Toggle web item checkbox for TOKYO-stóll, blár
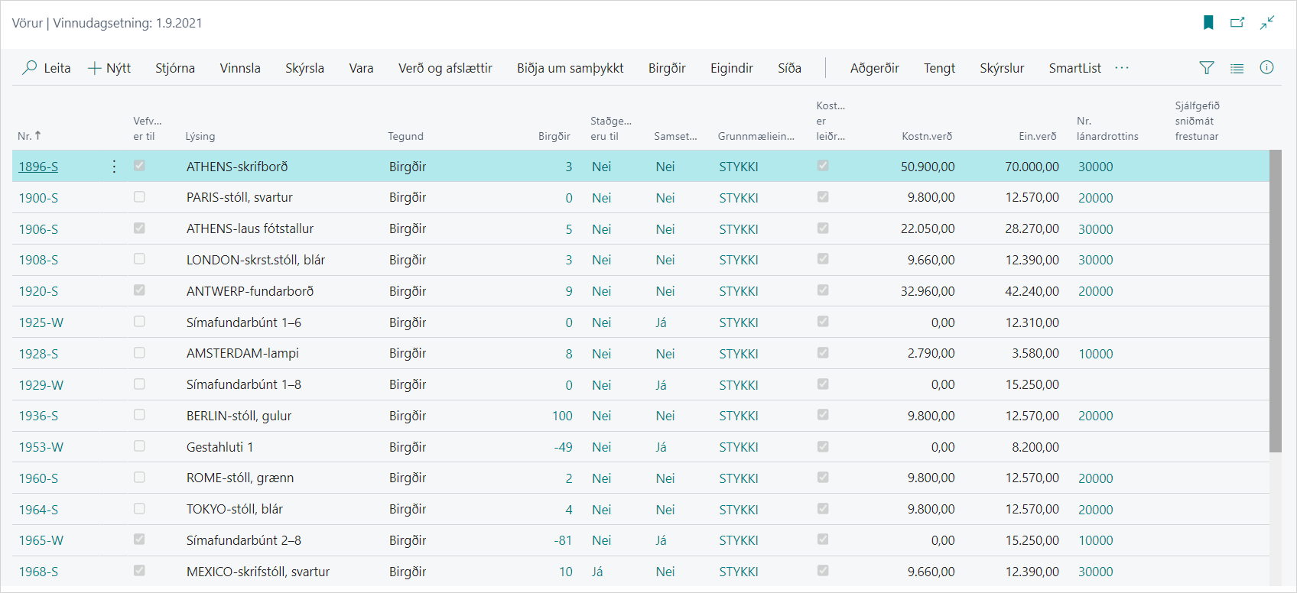This screenshot has height=593, width=1297. click(139, 509)
